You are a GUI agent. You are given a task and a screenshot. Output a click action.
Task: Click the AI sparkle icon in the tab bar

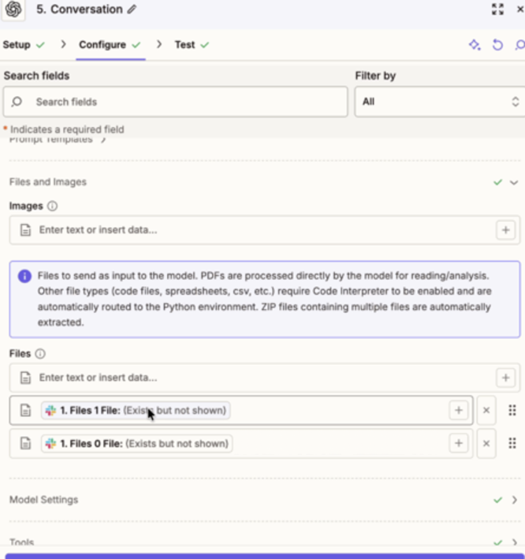click(475, 45)
